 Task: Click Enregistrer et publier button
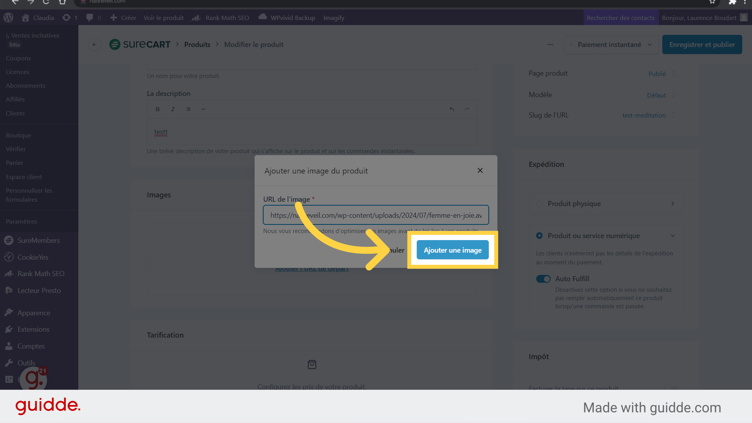point(702,45)
